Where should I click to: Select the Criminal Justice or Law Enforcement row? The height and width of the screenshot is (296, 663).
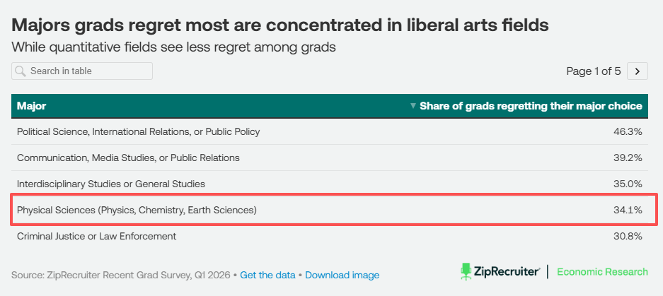tap(330, 236)
